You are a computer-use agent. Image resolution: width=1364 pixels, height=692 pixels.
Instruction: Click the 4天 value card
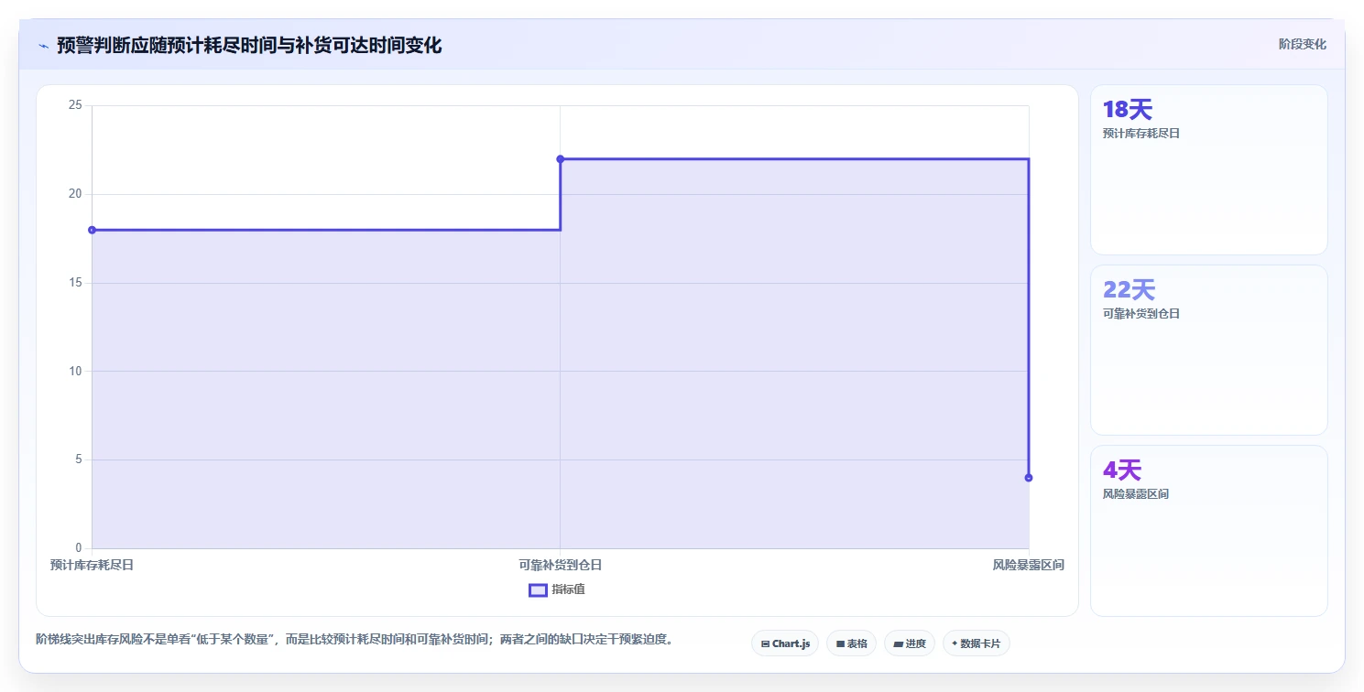(1208, 531)
